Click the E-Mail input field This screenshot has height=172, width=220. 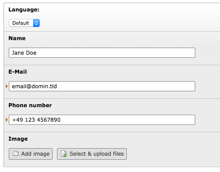click(102, 86)
